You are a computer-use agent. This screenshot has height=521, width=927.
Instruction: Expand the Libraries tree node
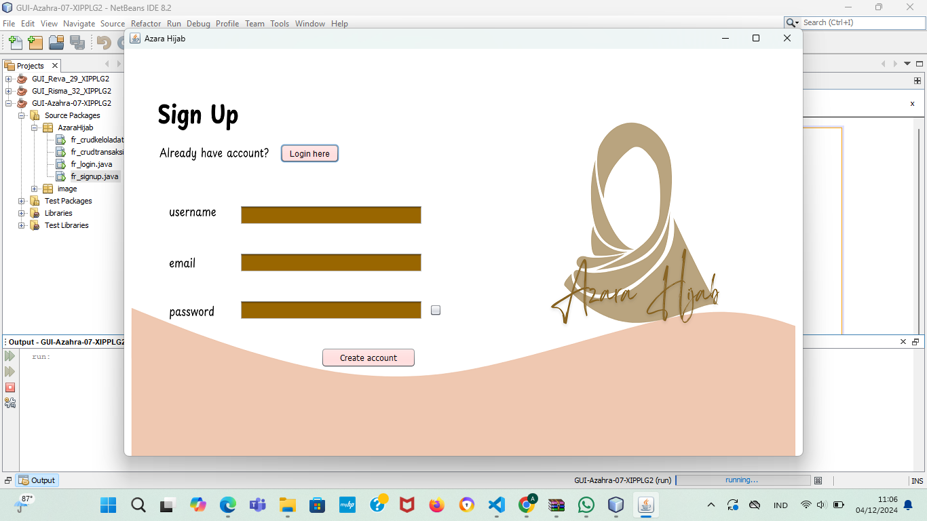(x=22, y=213)
